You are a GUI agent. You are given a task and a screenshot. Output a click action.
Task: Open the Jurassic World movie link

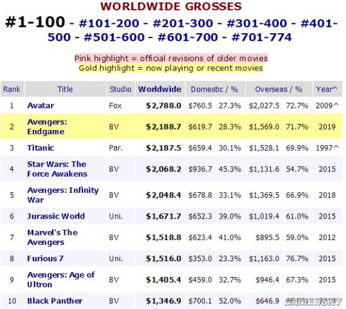click(56, 216)
